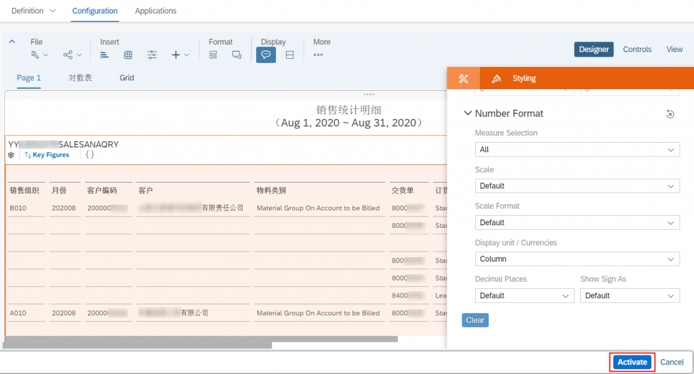The width and height of the screenshot is (694, 374).
Task: Insert input control sliders icon
Action: pyautogui.click(x=152, y=55)
